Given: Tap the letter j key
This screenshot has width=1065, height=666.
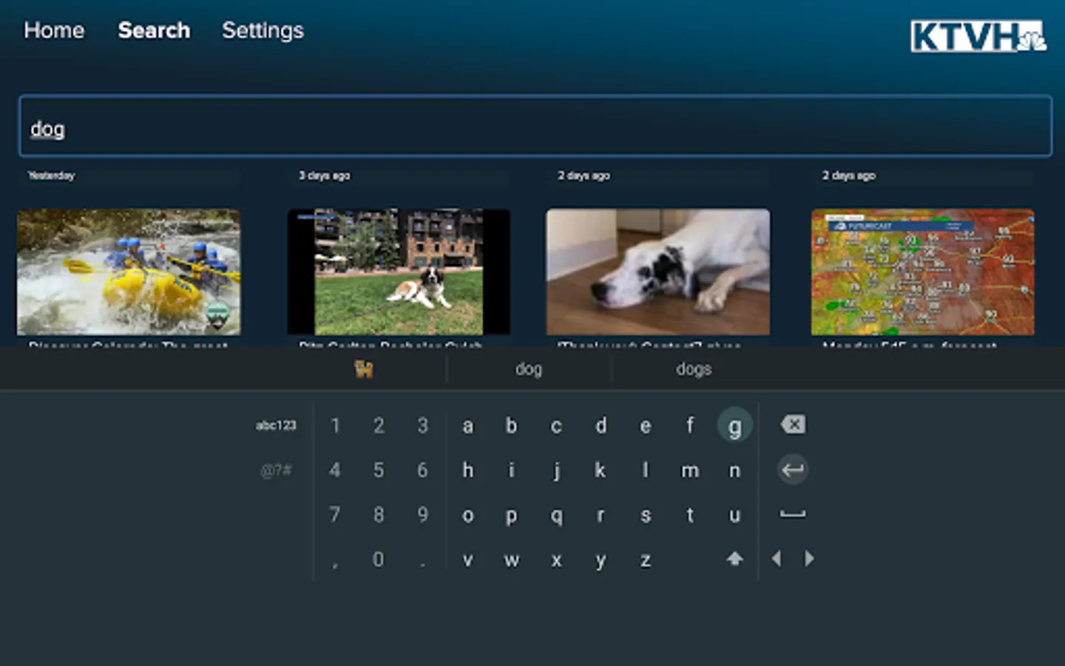Looking at the screenshot, I should coord(556,471).
